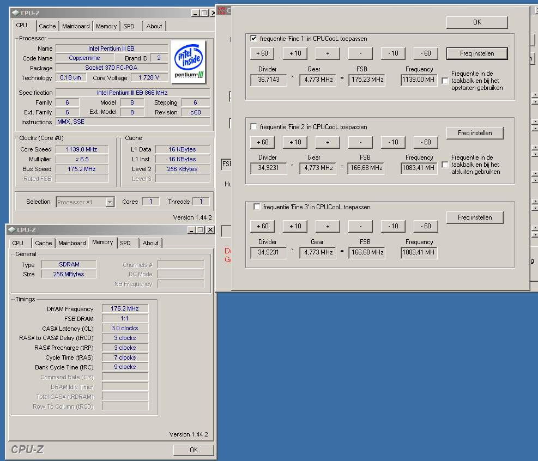
Task: Enable frequentie 'Fine 3' in CPUCooL checkbox
Action: [257, 207]
